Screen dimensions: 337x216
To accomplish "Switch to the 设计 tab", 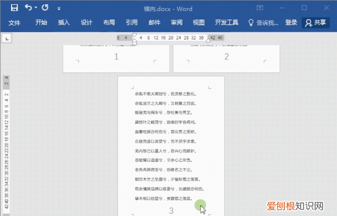I will point(86,23).
